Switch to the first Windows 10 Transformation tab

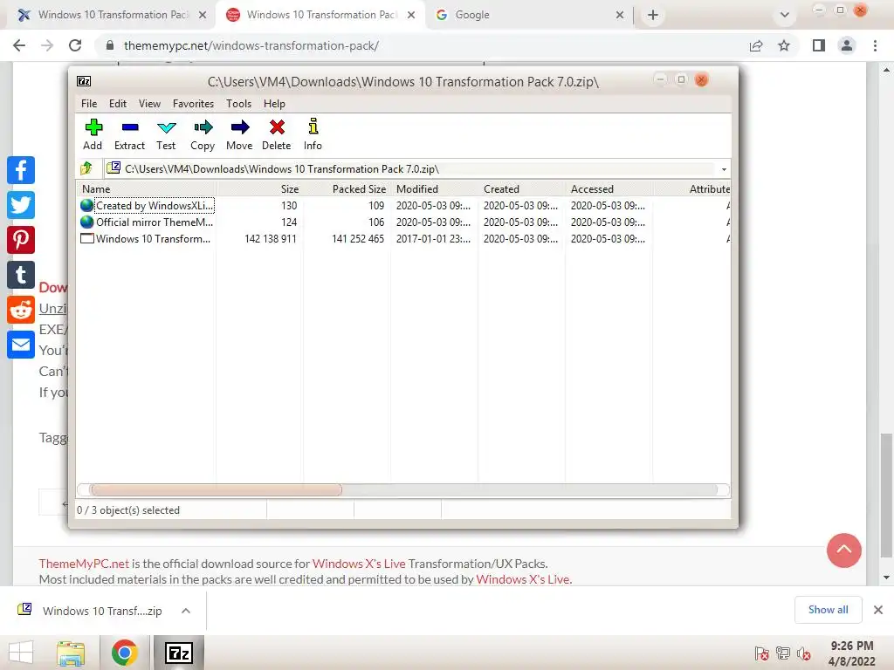tap(111, 15)
